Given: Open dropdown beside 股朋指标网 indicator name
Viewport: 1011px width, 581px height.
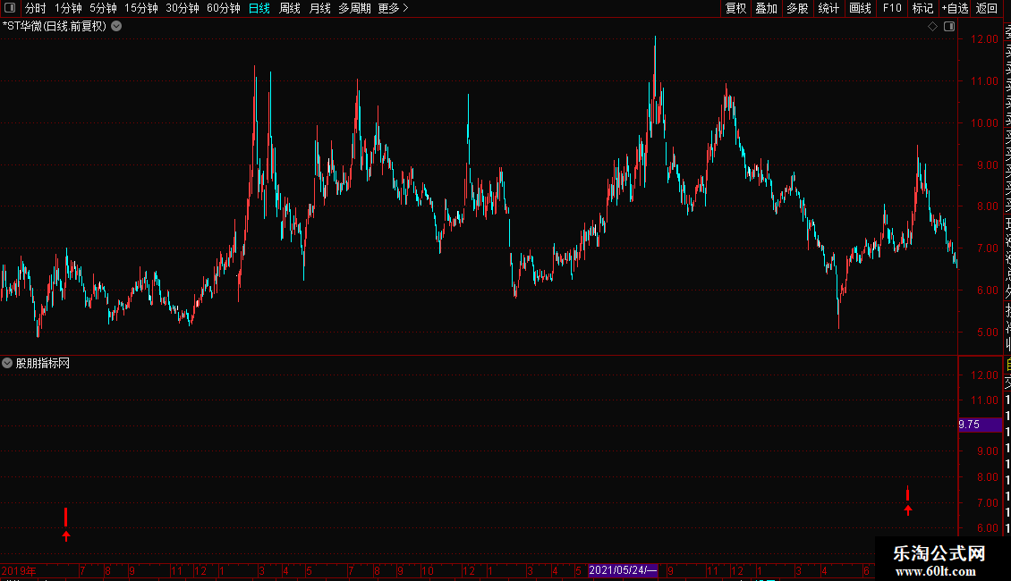Looking at the screenshot, I should pos(7,363).
